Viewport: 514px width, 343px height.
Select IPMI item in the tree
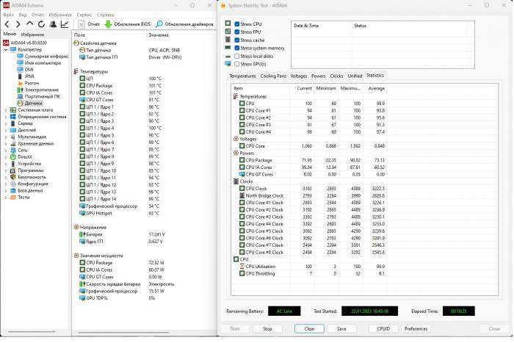pyautogui.click(x=26, y=76)
